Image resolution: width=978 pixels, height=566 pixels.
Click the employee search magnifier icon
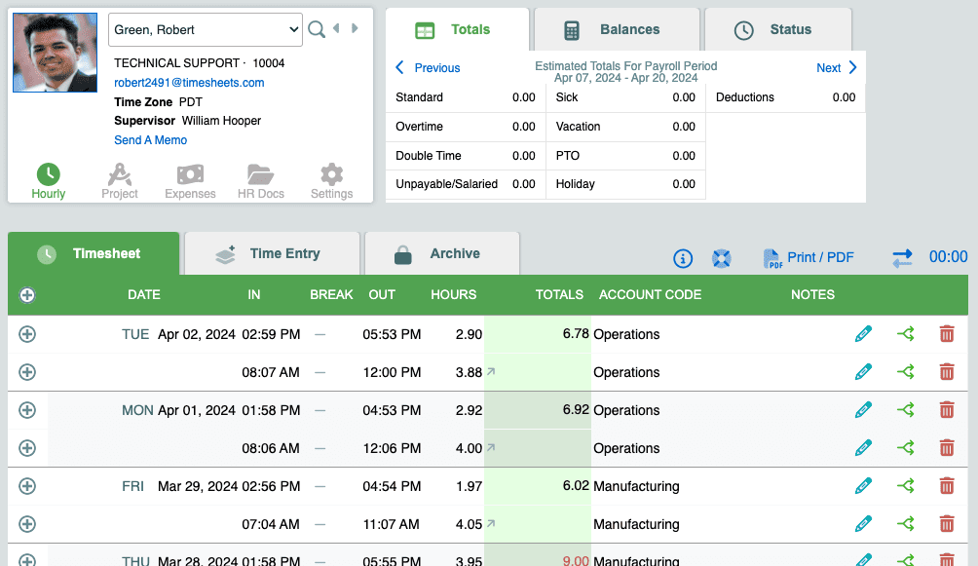316,29
